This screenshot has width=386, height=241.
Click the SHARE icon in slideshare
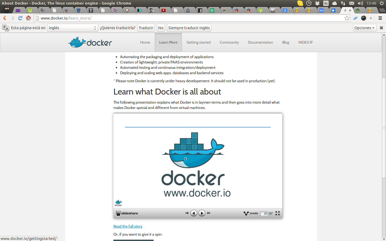[251, 213]
